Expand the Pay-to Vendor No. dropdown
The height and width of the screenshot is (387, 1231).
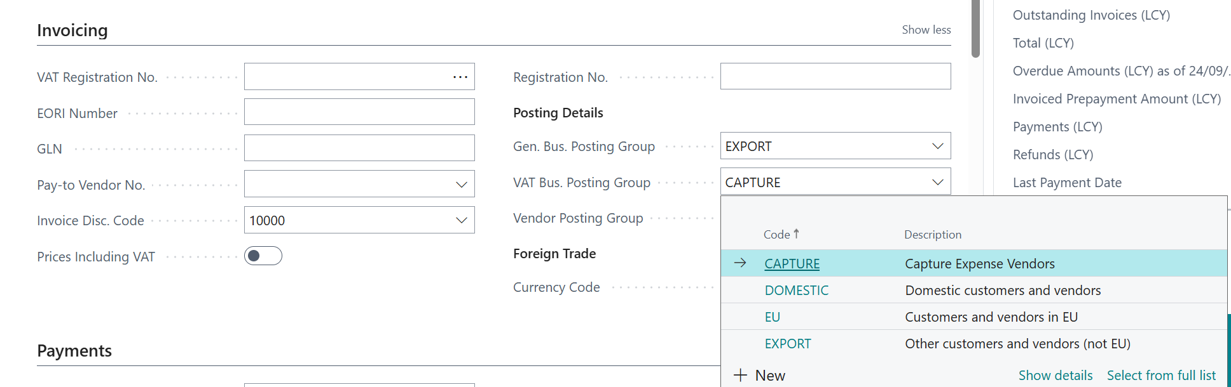pyautogui.click(x=462, y=185)
